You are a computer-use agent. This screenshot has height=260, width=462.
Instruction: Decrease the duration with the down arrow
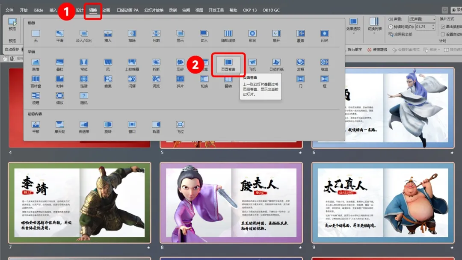tap(433, 28)
